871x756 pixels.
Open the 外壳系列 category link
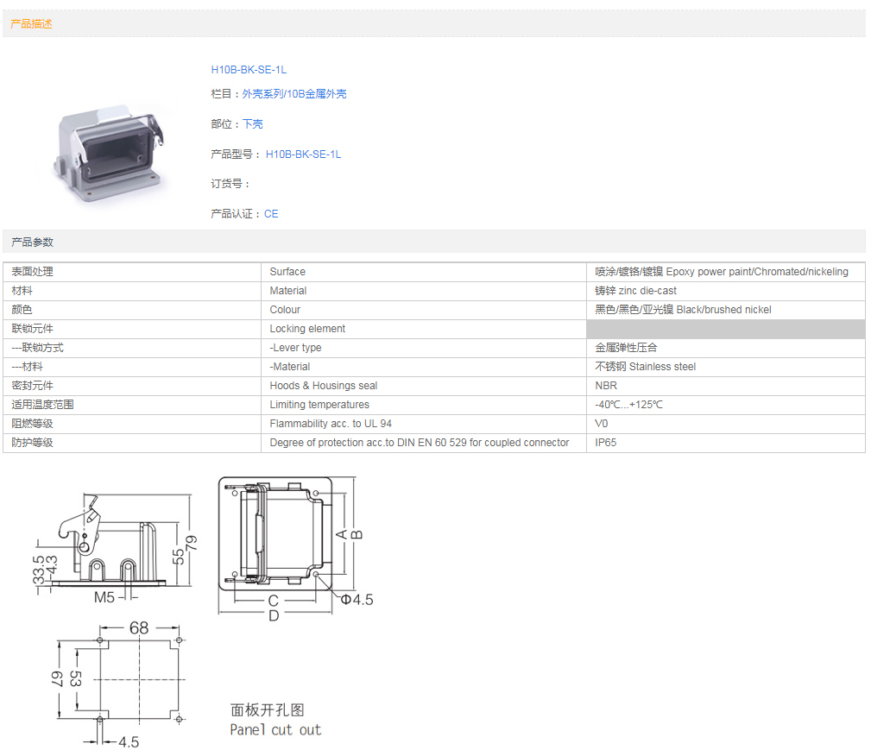tap(262, 94)
